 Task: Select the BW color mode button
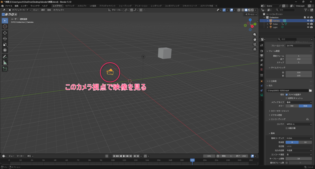coord(292,106)
